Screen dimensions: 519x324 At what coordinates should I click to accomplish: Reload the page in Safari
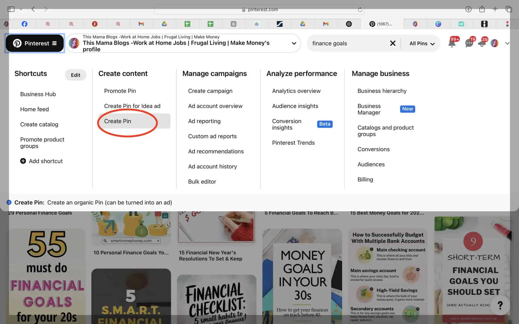coord(360,10)
